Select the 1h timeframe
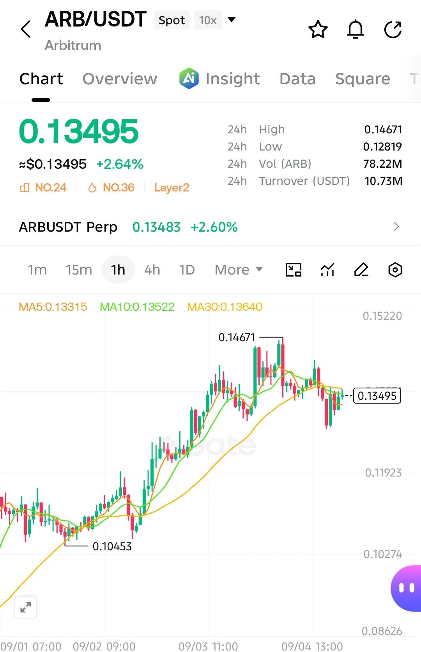421x652 pixels. pos(118,270)
